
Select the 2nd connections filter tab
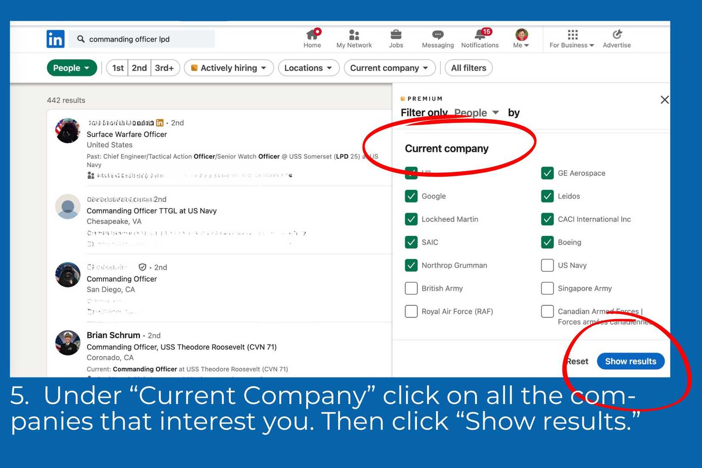point(139,68)
